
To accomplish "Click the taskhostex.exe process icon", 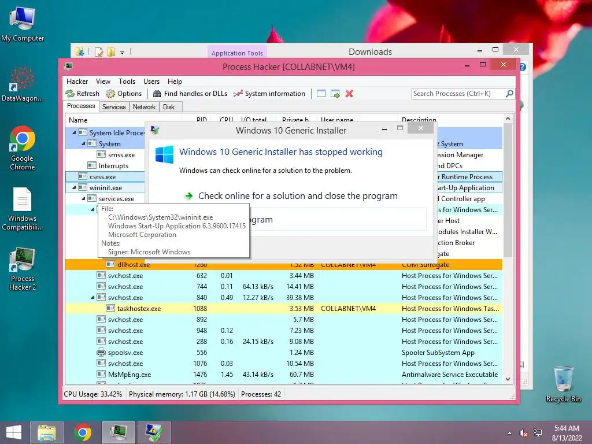I will click(x=110, y=308).
